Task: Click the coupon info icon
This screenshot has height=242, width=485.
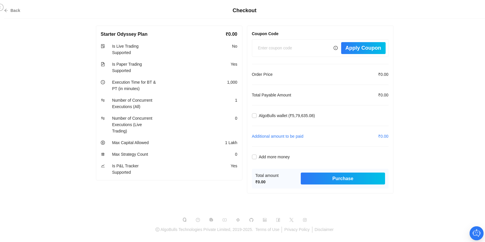Action: click(336, 48)
